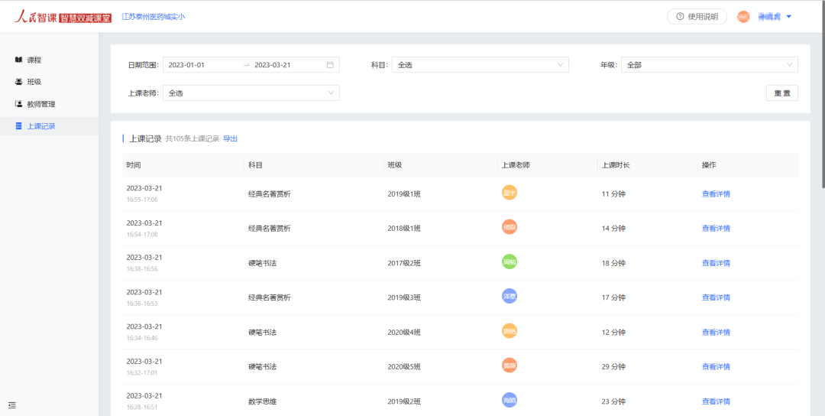This screenshot has height=416, width=825.
Task: Click the 29 分钟 duration cell
Action: (x=613, y=366)
